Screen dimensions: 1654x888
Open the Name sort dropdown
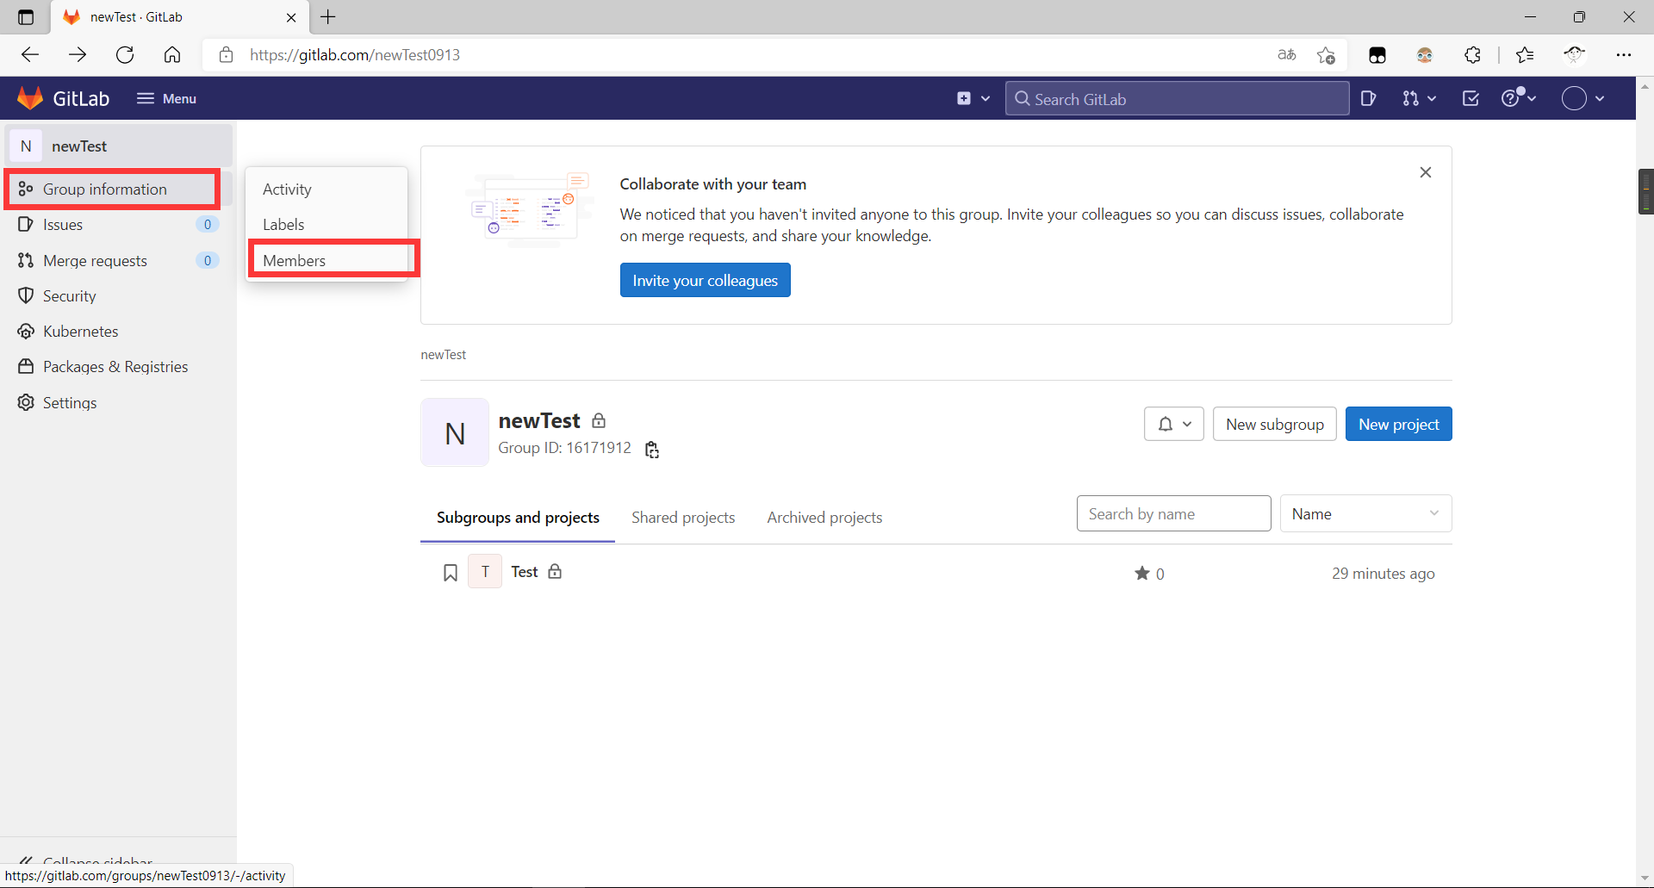[1365, 513]
